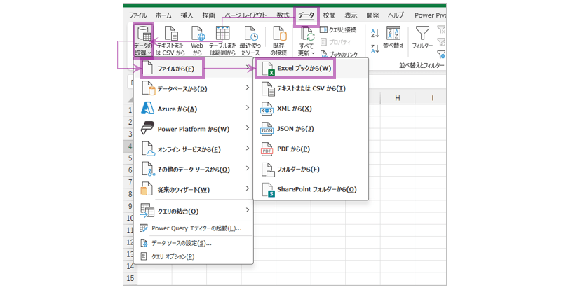Expand arrow beside 従来のウィザード
The height and width of the screenshot is (290, 566).
tap(248, 188)
